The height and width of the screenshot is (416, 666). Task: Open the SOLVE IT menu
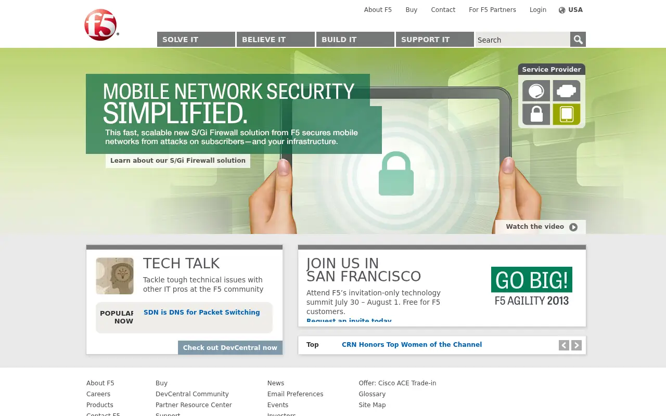[x=196, y=40]
